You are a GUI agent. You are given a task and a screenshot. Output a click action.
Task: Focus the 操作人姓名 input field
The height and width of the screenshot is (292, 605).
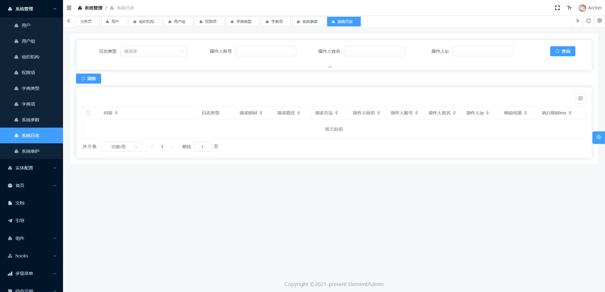[x=374, y=51]
